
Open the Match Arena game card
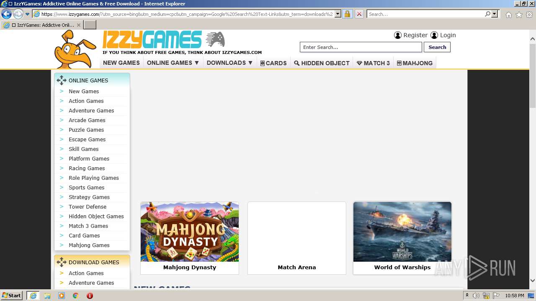[x=297, y=238]
